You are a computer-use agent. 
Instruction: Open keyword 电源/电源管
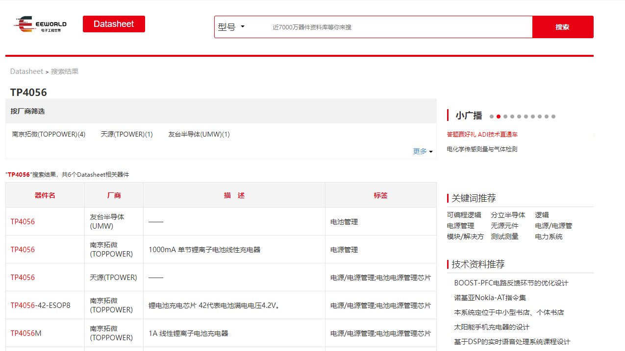[x=553, y=226]
